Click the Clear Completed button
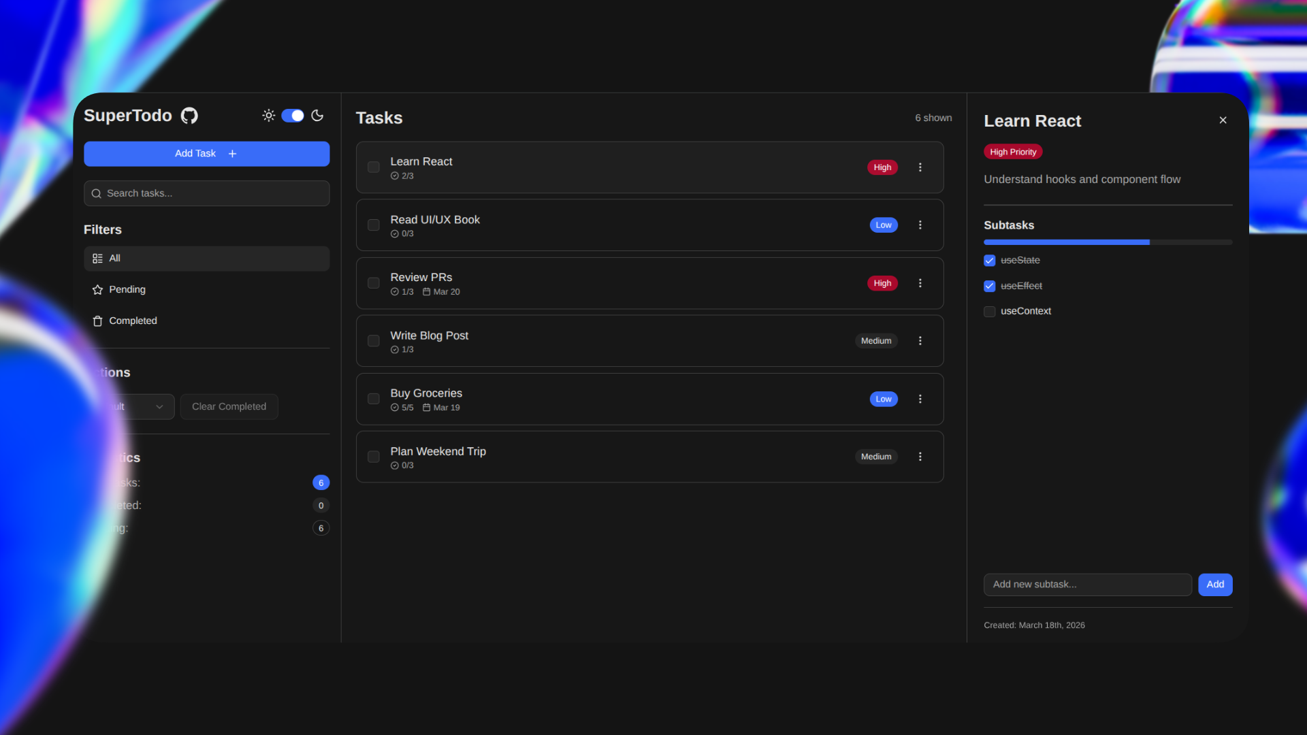This screenshot has width=1307, height=735. point(229,407)
